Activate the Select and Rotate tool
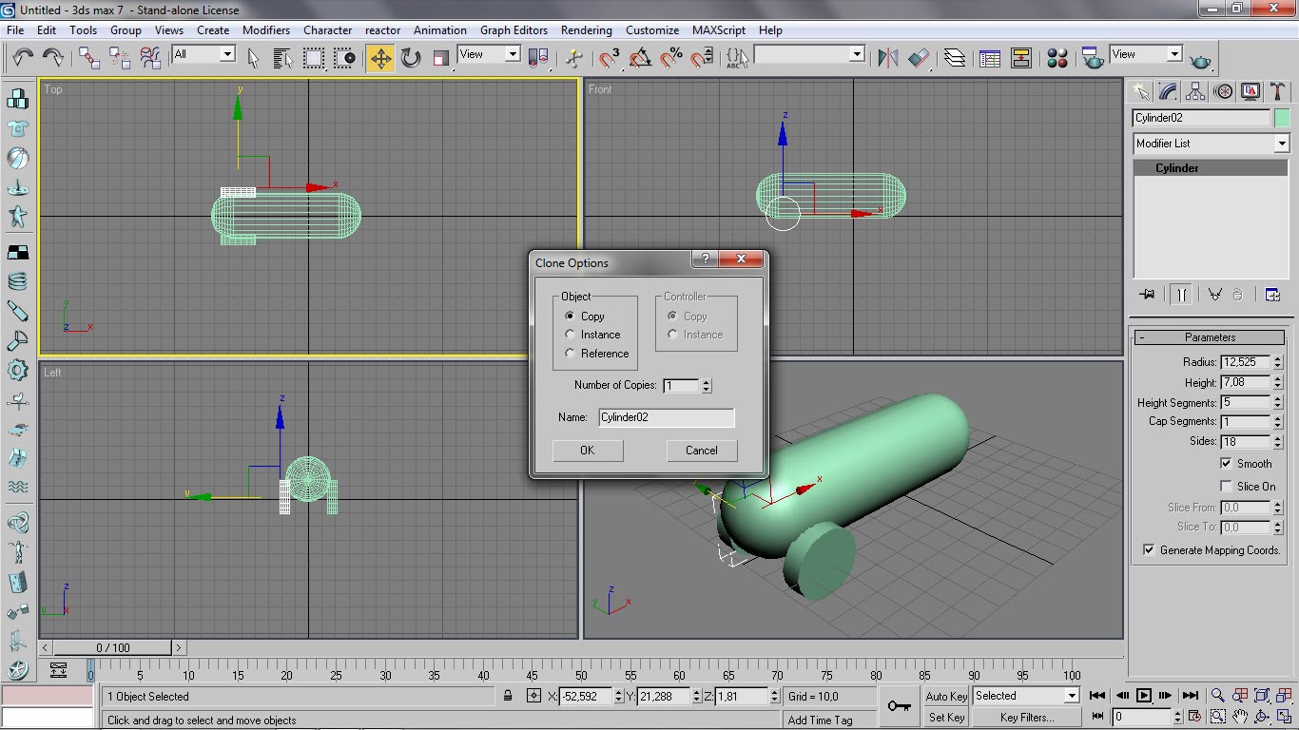The width and height of the screenshot is (1299, 730). [410, 55]
